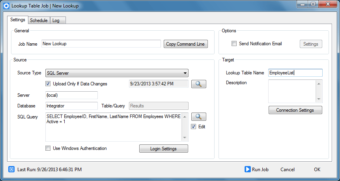Open Connection Settings
This screenshot has height=181, width=340.
click(295, 110)
